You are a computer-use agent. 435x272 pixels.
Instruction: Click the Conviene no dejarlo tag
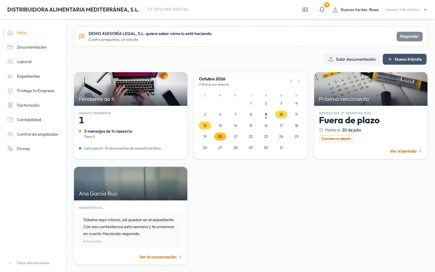coord(336,139)
